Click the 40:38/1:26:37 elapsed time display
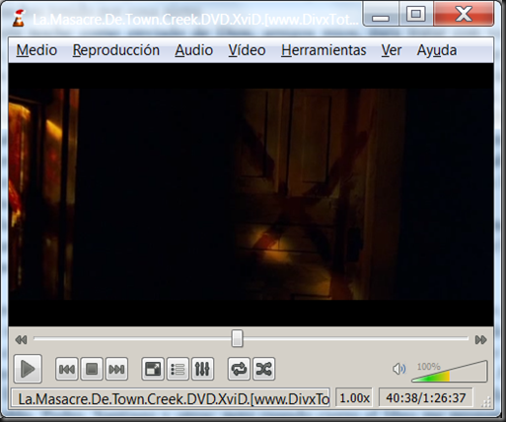This screenshot has height=422, width=506. [x=426, y=398]
